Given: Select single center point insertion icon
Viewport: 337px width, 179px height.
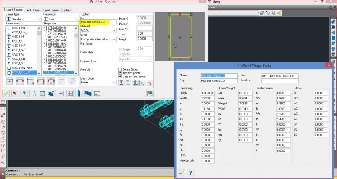Looking at the screenshot, I should (9, 81).
